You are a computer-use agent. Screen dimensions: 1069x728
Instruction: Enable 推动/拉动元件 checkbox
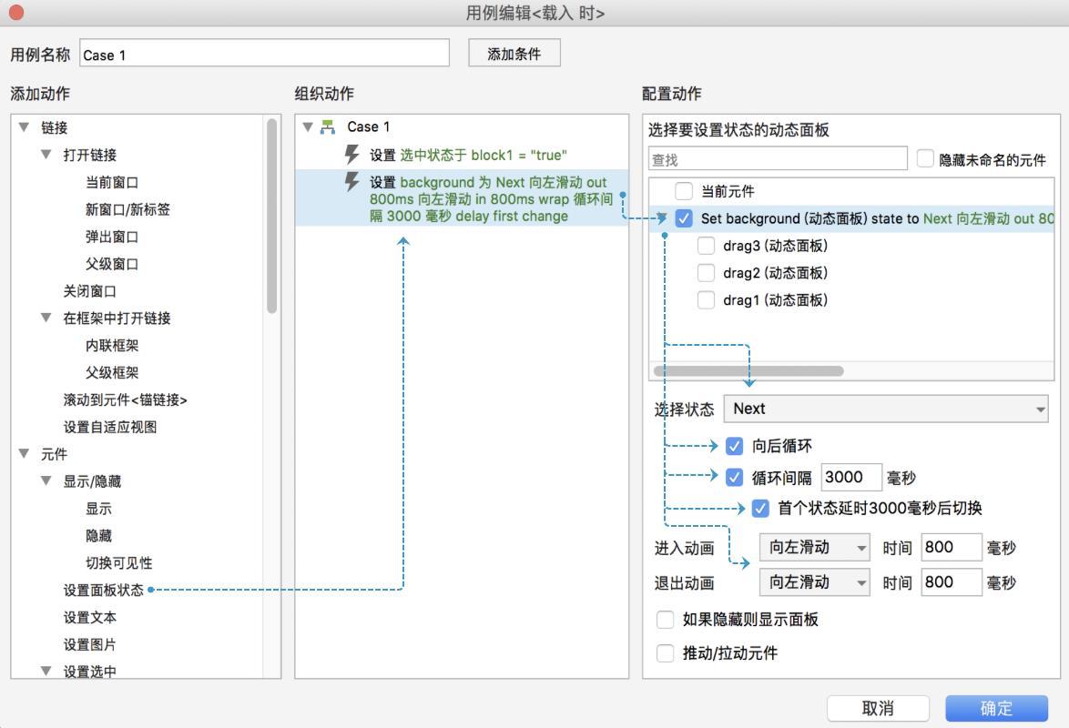pyautogui.click(x=665, y=653)
